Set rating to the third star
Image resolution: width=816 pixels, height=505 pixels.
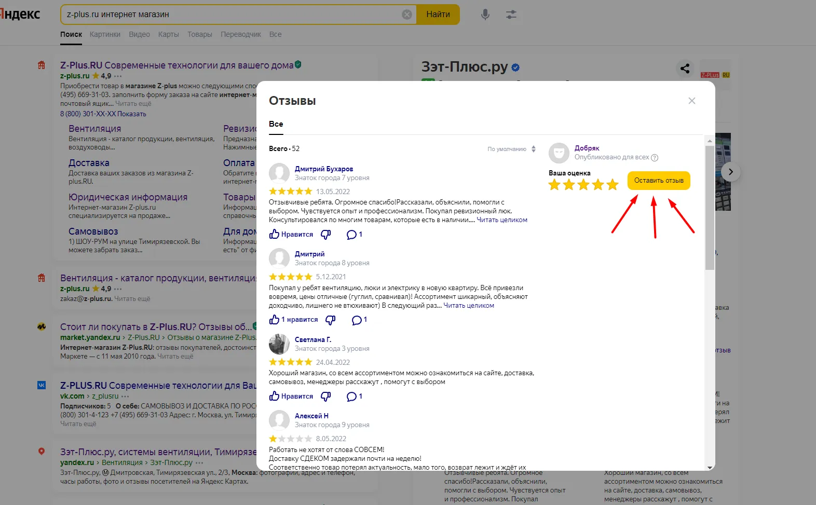(x=583, y=185)
